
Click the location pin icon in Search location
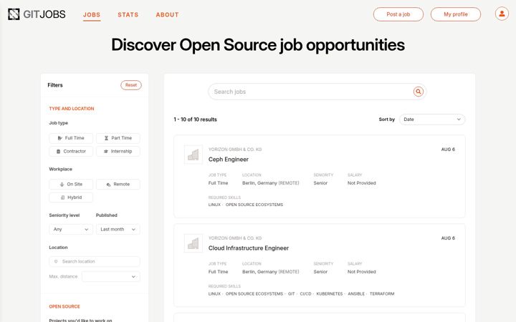pyautogui.click(x=56, y=261)
